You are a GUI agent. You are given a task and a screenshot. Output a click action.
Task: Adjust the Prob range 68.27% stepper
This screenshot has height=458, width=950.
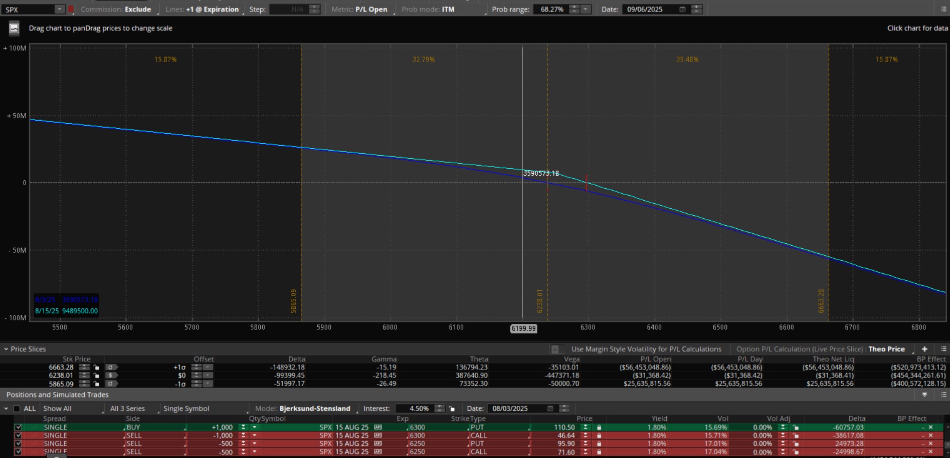pos(575,9)
